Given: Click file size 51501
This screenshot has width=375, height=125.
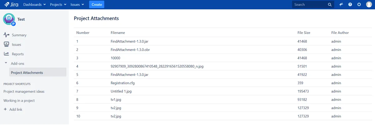Looking at the screenshot, I should (x=302, y=66).
